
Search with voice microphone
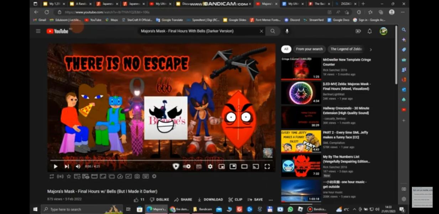point(287,31)
